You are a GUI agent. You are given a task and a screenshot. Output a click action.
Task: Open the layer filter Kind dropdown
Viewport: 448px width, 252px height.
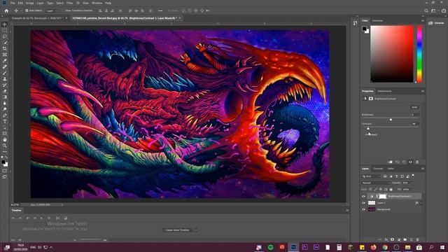click(x=371, y=176)
